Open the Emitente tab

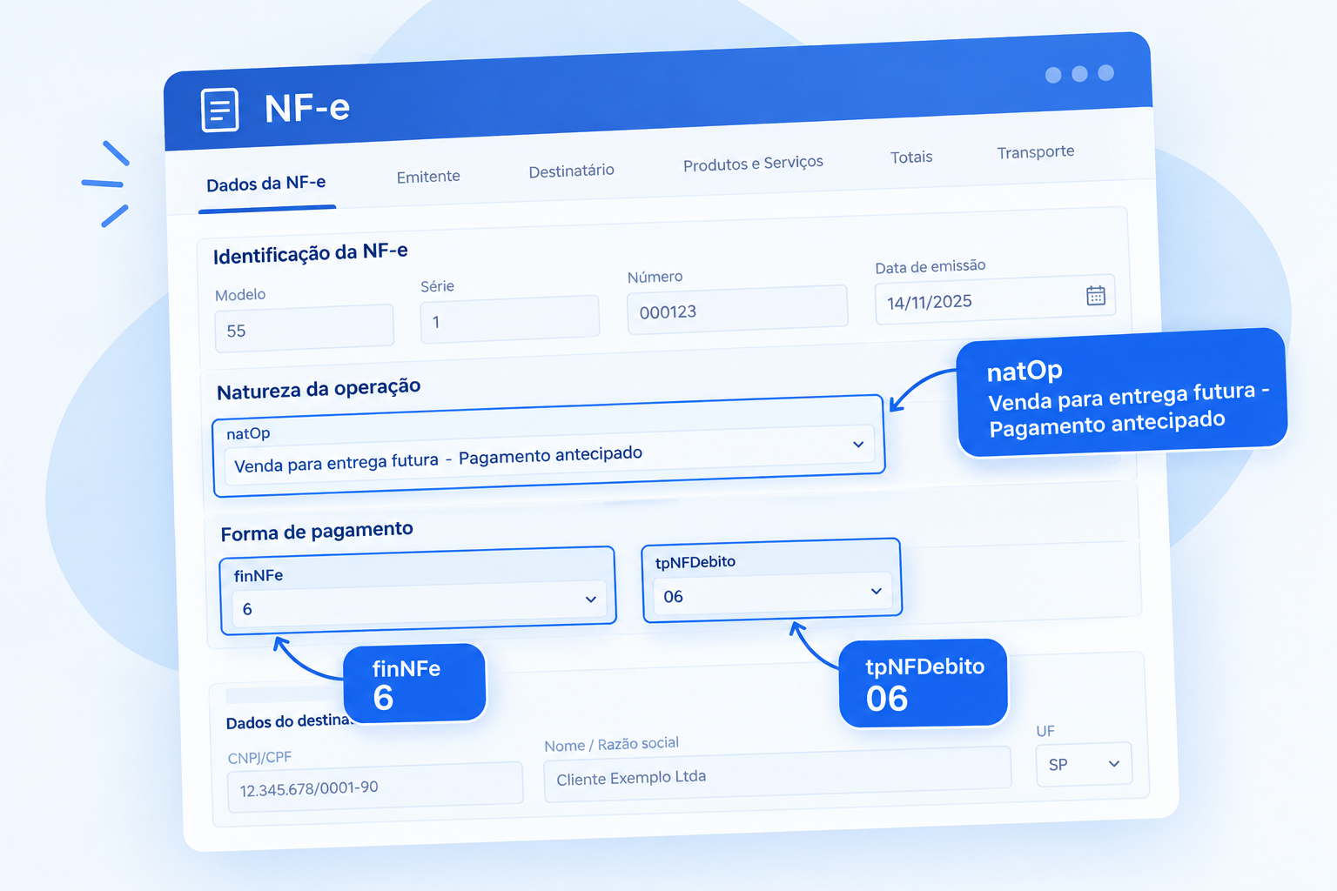coord(428,177)
